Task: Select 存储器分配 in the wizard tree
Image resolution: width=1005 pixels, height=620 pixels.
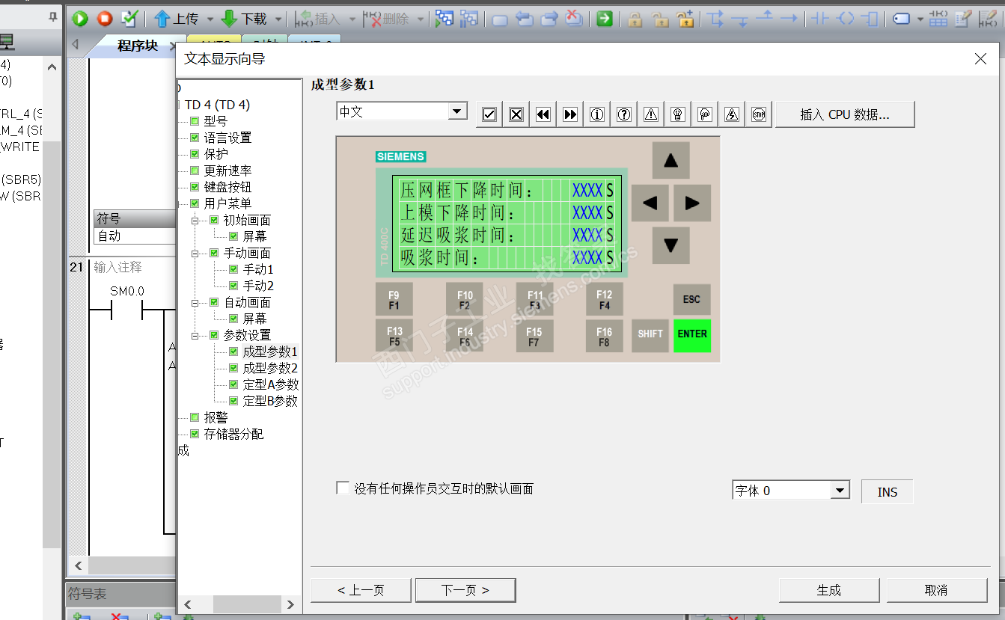Action: click(x=233, y=434)
